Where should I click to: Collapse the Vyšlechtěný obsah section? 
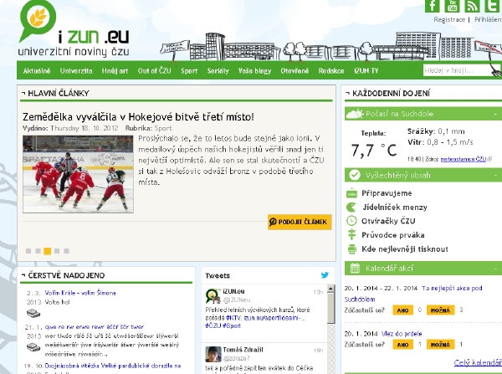(495, 176)
